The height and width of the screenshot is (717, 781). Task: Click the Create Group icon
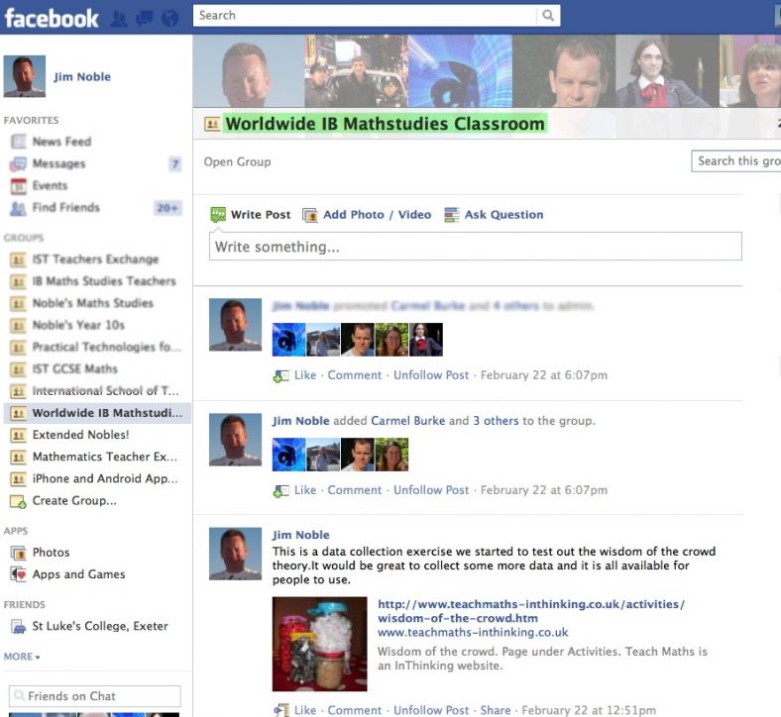[19, 501]
